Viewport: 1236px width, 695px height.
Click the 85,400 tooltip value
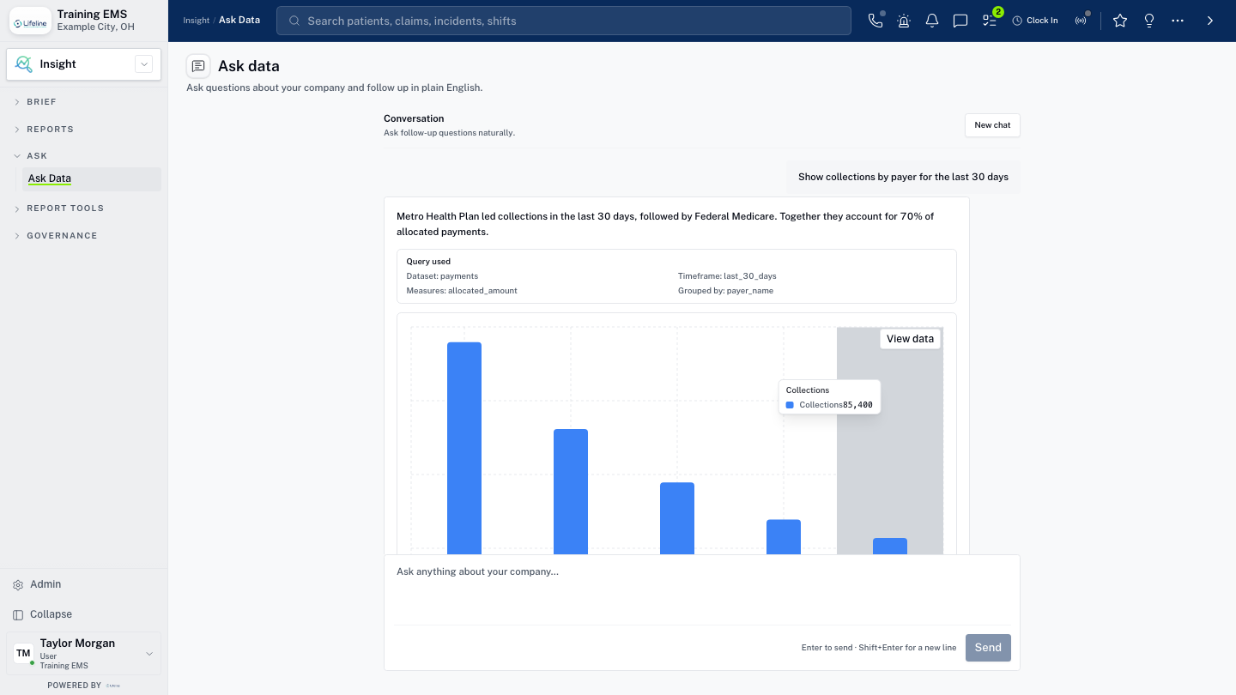click(857, 405)
